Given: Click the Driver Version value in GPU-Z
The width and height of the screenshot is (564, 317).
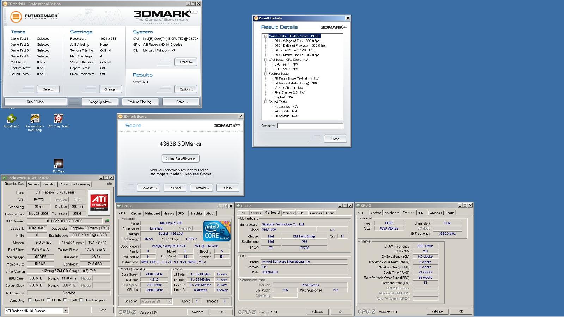Looking at the screenshot, I should 69,271.
